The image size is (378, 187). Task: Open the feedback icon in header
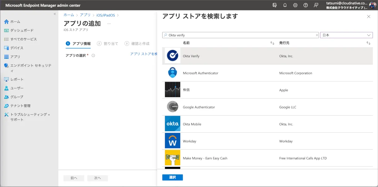click(x=316, y=5)
